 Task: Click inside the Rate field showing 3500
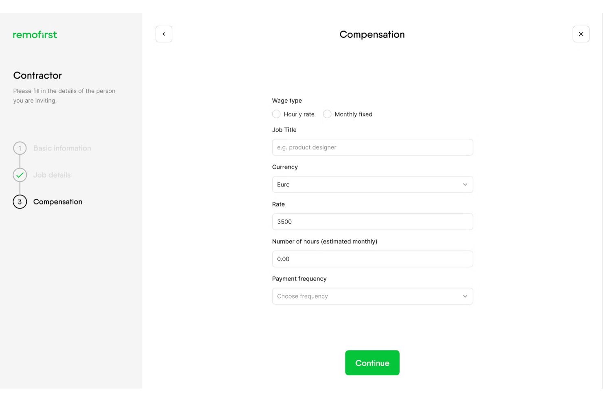[372, 222]
